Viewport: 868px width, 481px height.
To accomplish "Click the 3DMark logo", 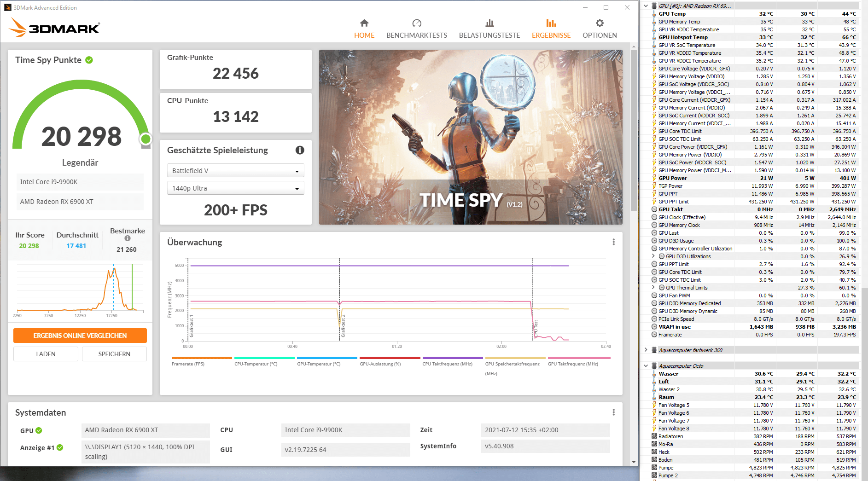I will [x=55, y=28].
